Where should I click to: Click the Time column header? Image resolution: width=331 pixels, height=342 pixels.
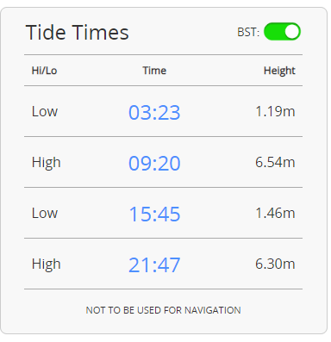pos(154,71)
